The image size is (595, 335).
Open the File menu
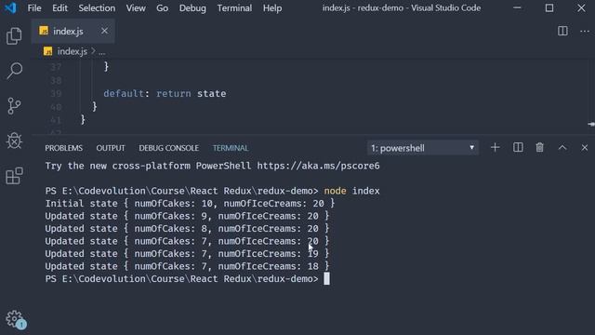click(x=34, y=8)
